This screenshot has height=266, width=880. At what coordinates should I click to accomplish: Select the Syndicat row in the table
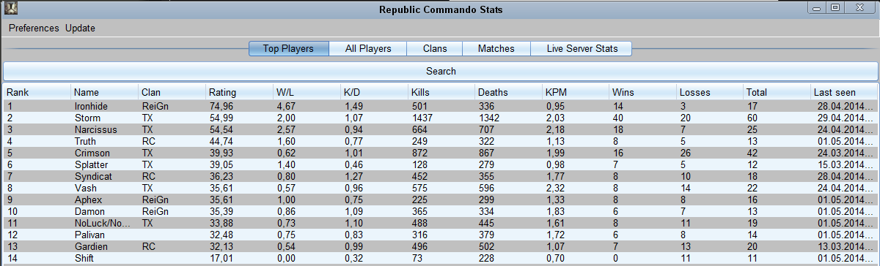(x=441, y=176)
